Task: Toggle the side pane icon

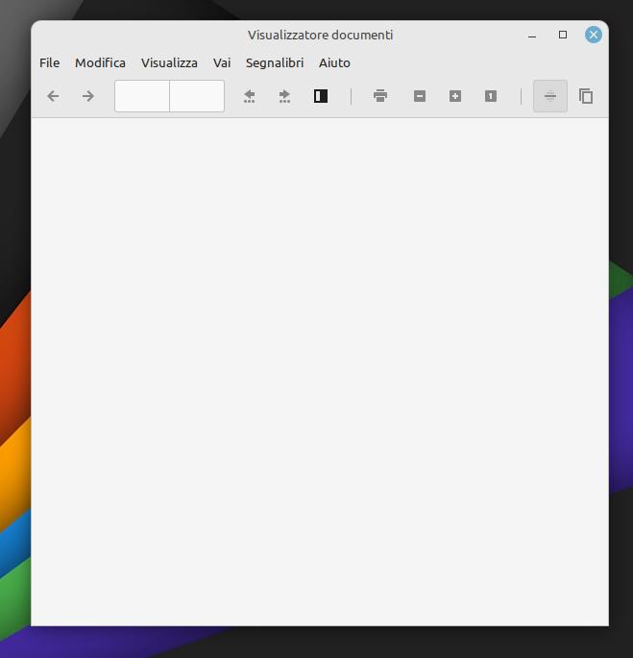Action: pyautogui.click(x=321, y=96)
